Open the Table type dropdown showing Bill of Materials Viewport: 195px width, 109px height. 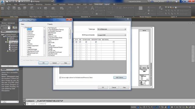coord(112,29)
